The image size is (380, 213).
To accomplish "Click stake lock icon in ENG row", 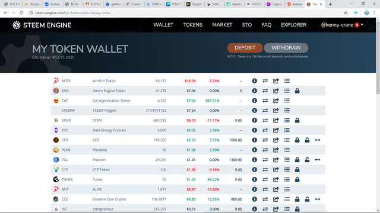I will click(297, 91).
